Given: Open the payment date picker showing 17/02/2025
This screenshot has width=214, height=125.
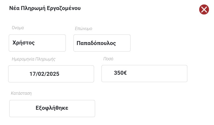Looking at the screenshot, I should [44, 74].
